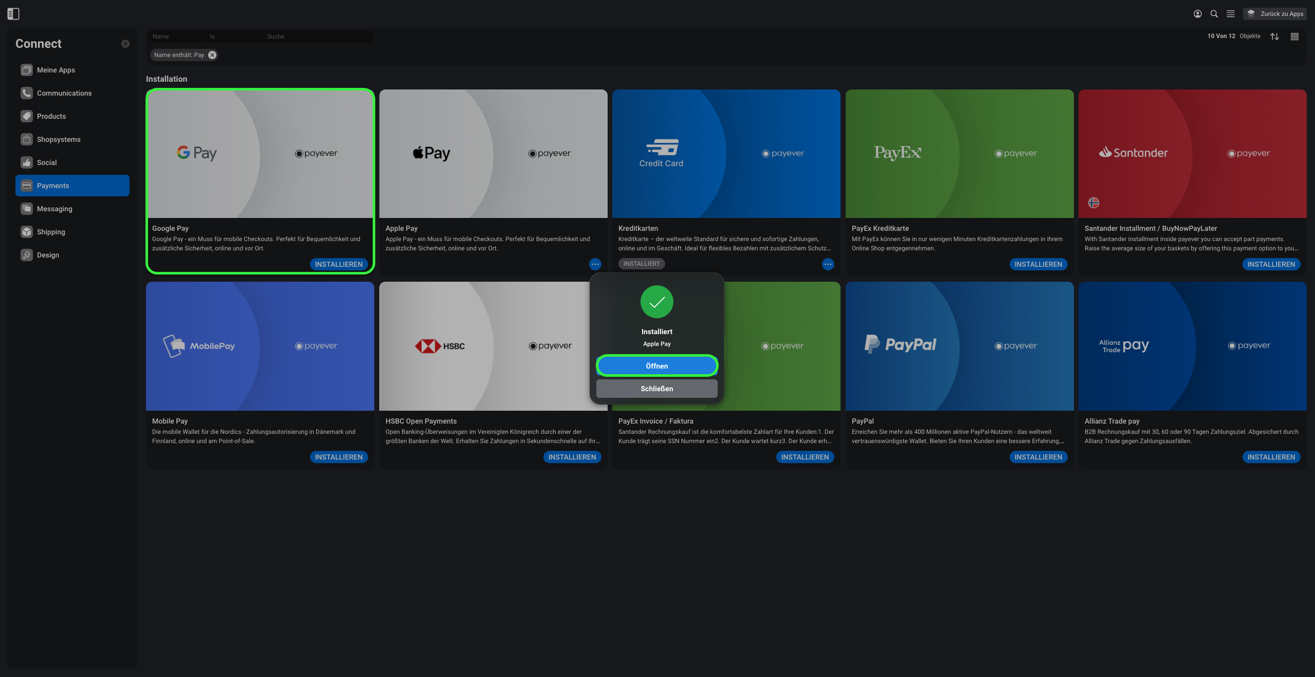
Task: Install PayPal
Action: [x=1038, y=457]
